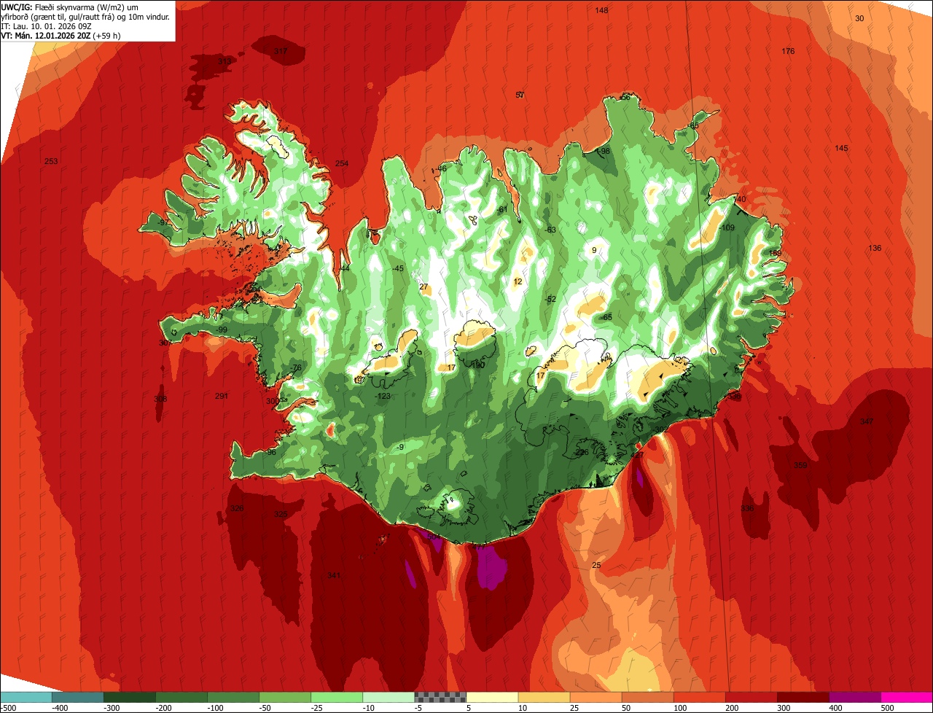Select the value -52 in central Iceland
The image size is (933, 713).
coord(550,299)
